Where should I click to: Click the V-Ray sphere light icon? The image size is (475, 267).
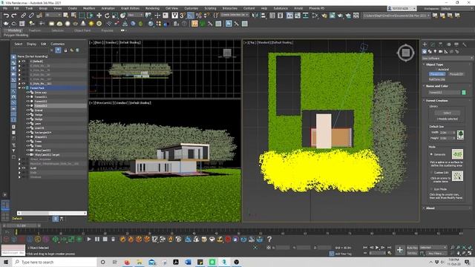(x=68, y=24)
